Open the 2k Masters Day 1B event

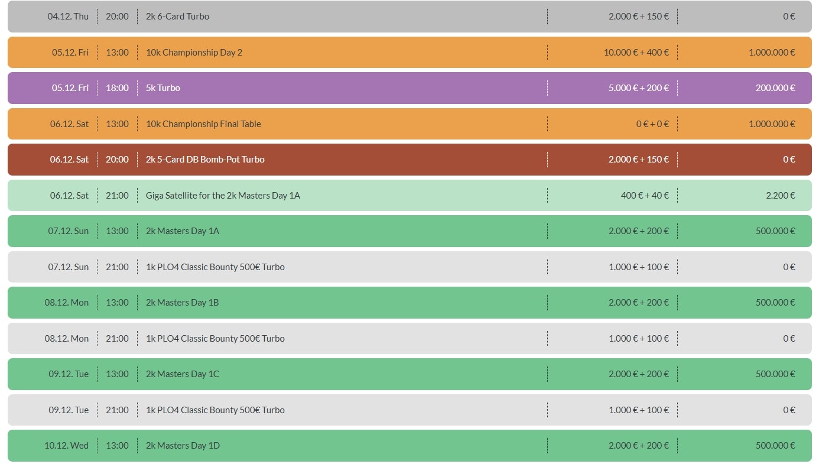[x=182, y=303]
